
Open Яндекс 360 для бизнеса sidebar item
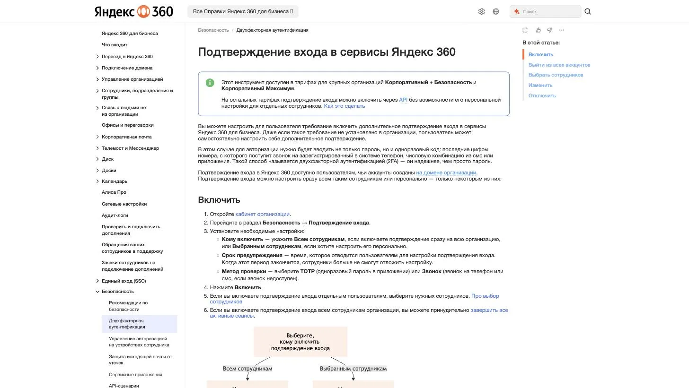(130, 34)
